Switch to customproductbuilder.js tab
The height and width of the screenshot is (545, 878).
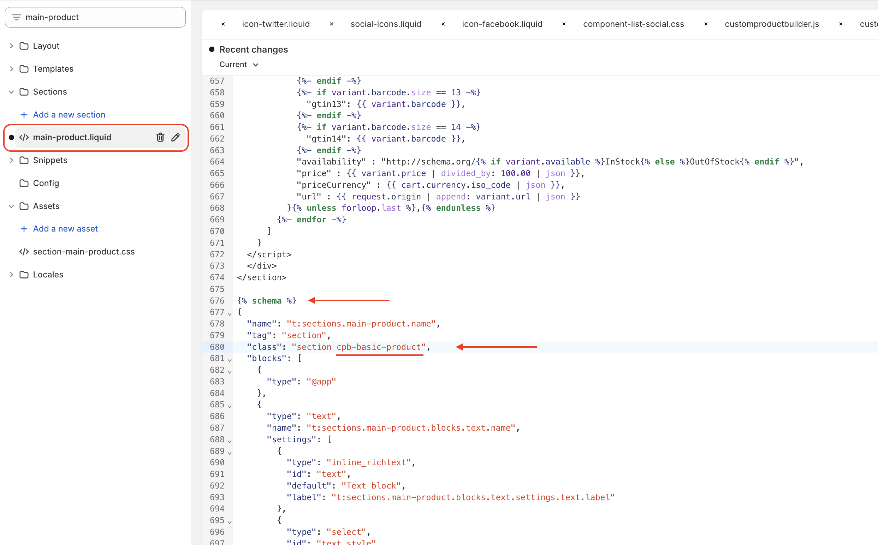click(x=772, y=24)
